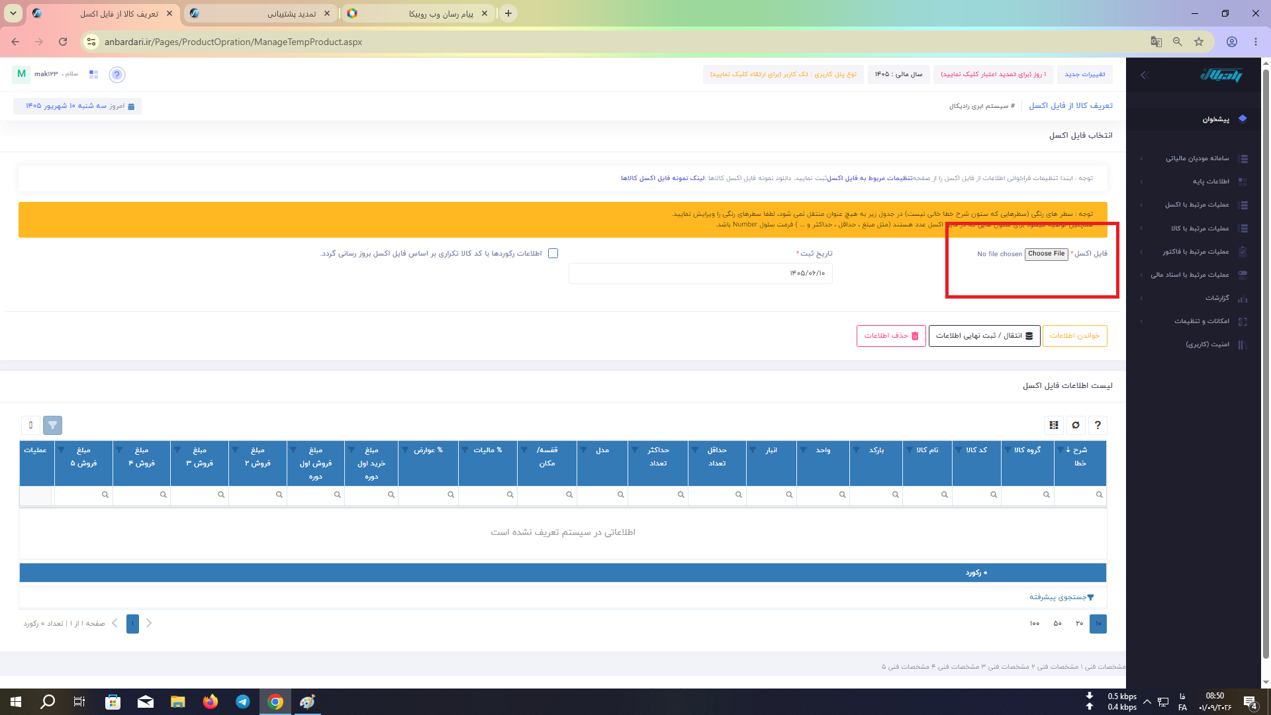The height and width of the screenshot is (715, 1271).
Task: Open filter on قفسه/مکان column
Action: pyautogui.click(x=524, y=450)
